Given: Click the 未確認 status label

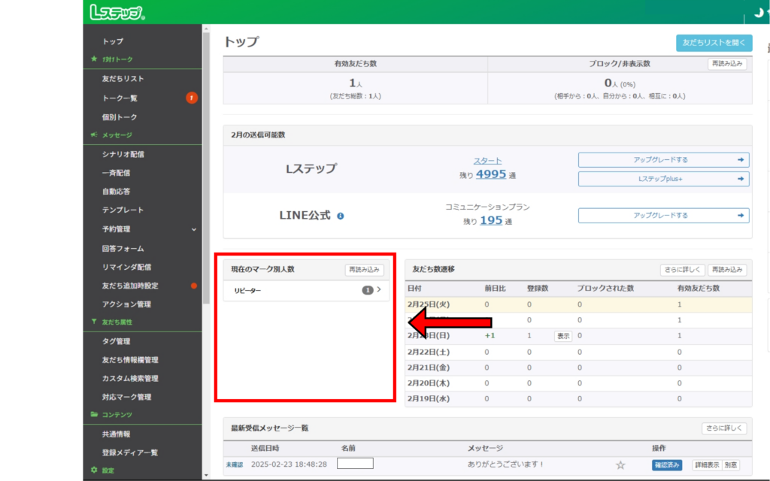Looking at the screenshot, I should coord(234,465).
